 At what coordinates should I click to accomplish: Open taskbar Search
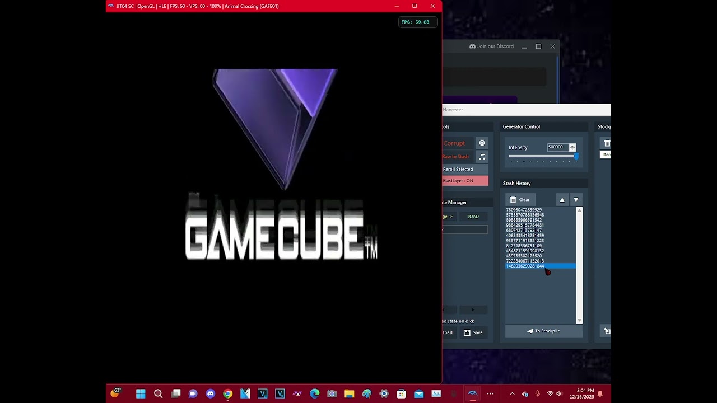click(158, 394)
